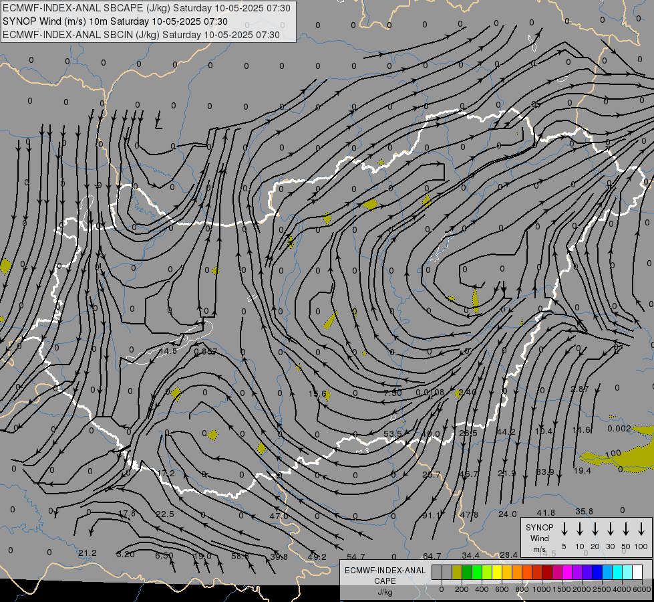Click the 41.8 value on the map
The height and width of the screenshot is (602, 654).
[x=546, y=512]
